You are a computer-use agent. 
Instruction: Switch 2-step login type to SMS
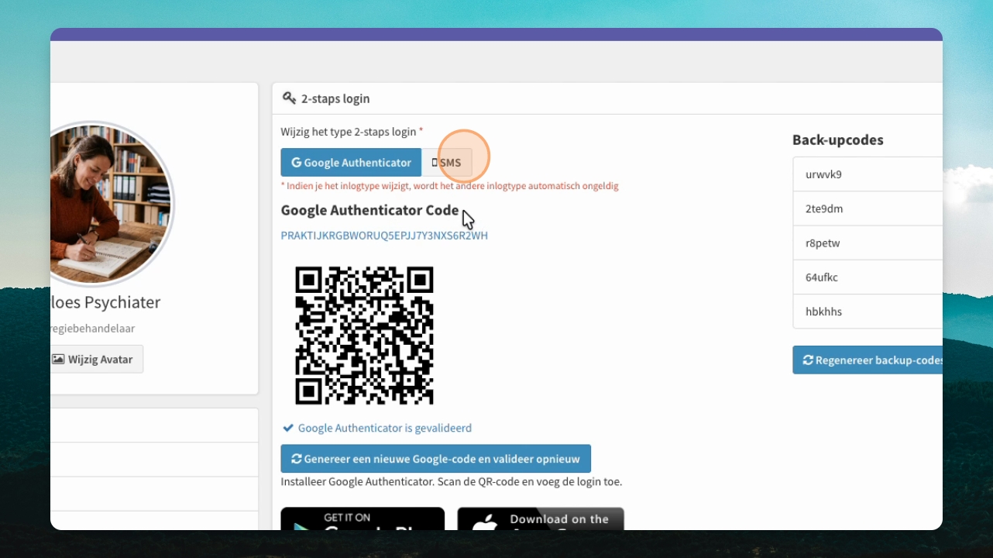(x=447, y=163)
